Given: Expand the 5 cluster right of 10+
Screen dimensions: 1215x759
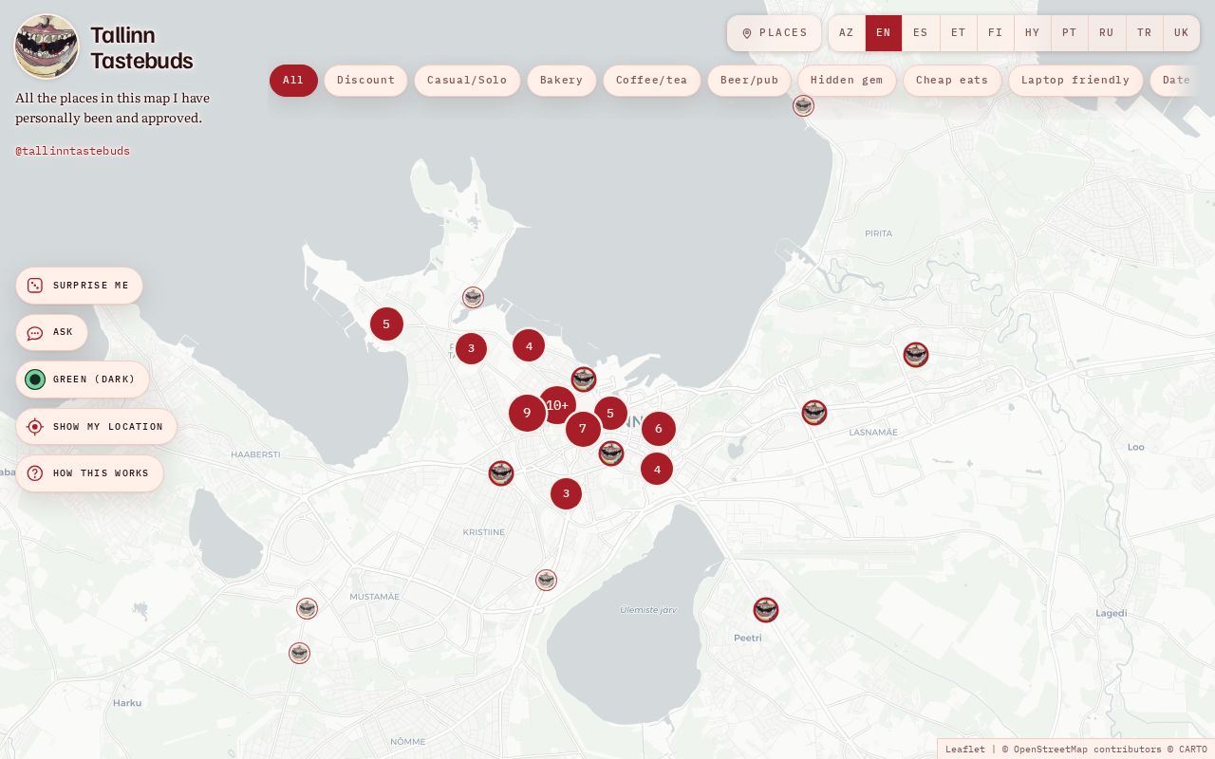Looking at the screenshot, I should coord(610,413).
